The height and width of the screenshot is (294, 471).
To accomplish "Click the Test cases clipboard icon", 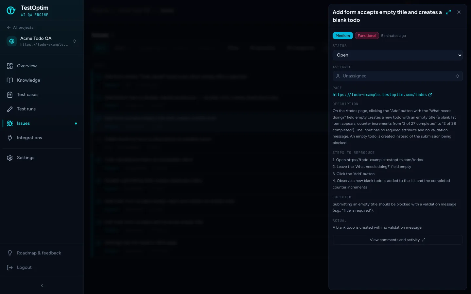I will 10,94.
